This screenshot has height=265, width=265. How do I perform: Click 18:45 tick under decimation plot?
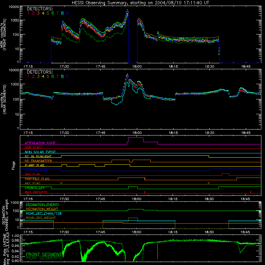[x=245, y=232]
